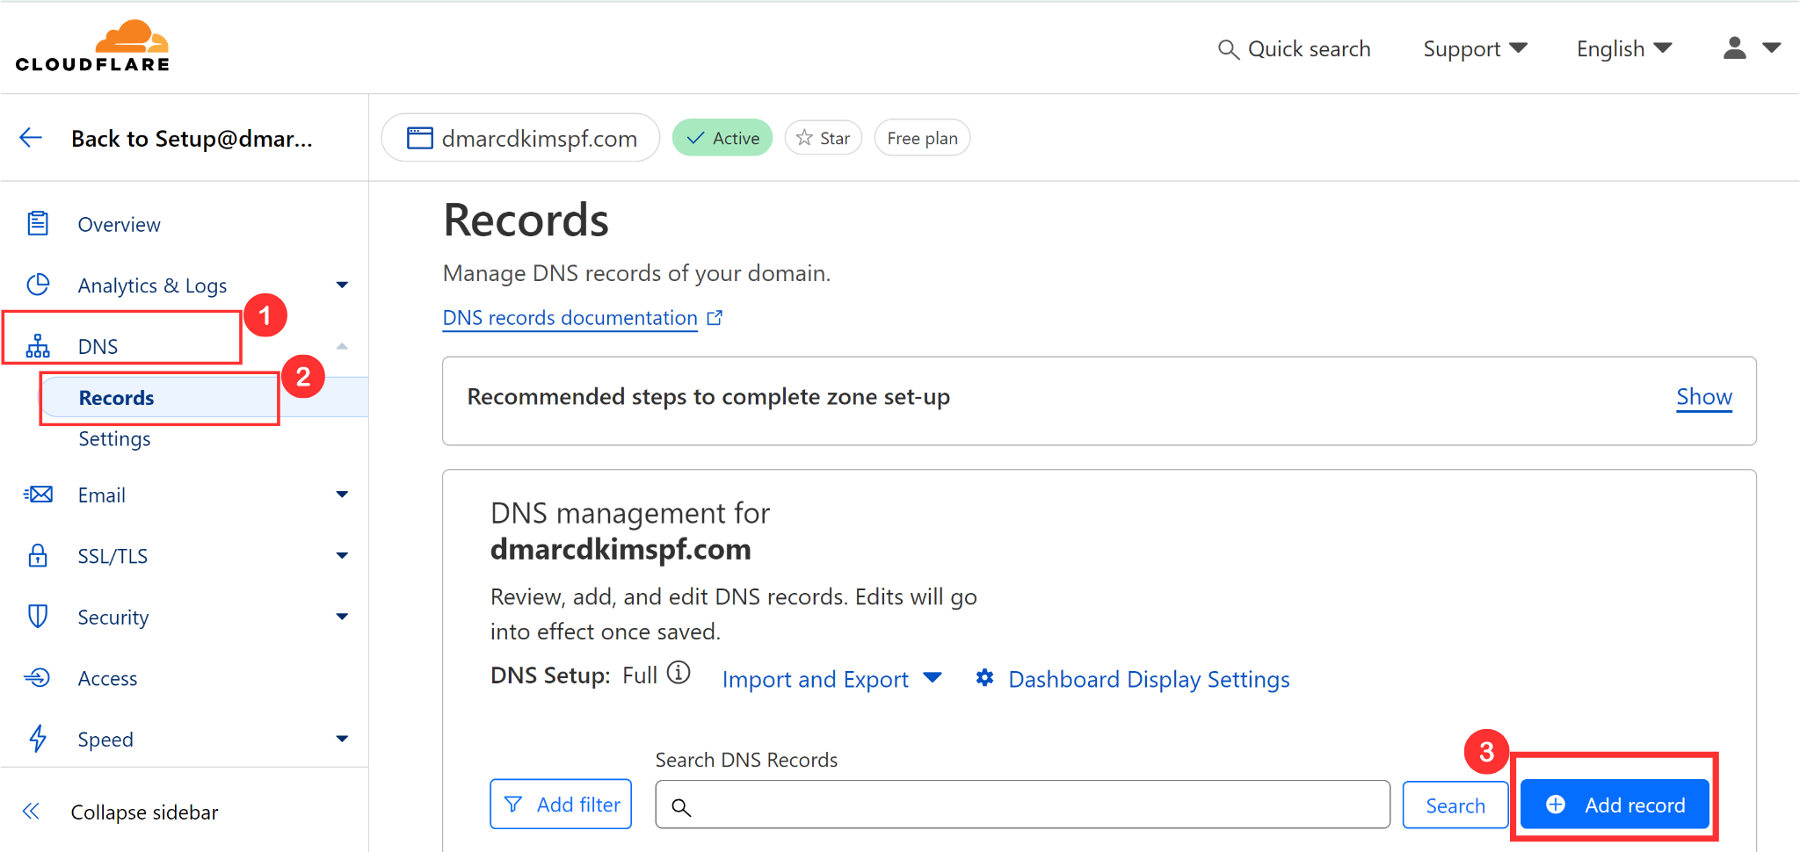
Task: Click the back arrow to Setup
Action: (x=31, y=138)
